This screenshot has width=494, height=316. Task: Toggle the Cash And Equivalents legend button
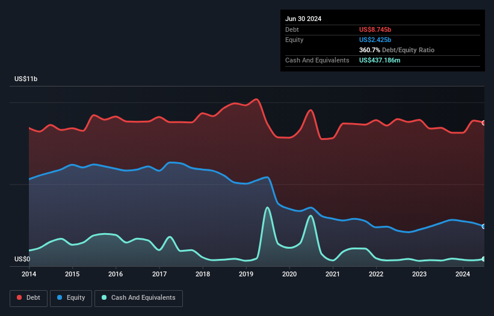(138, 298)
